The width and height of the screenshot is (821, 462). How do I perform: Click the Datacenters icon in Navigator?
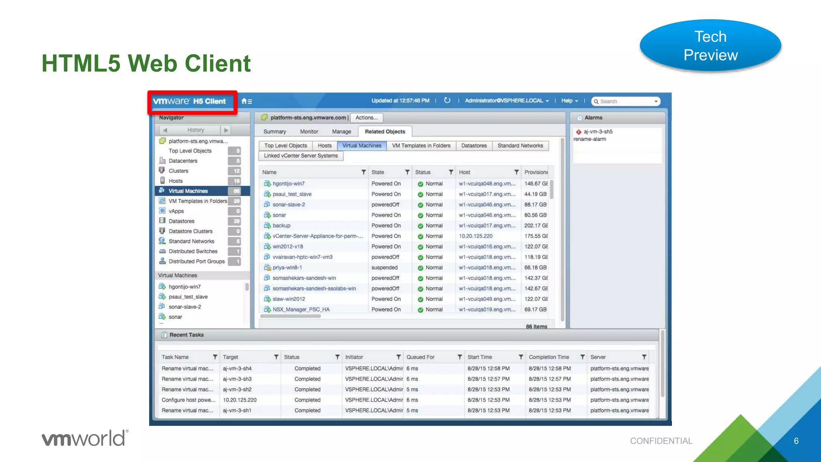pyautogui.click(x=162, y=160)
